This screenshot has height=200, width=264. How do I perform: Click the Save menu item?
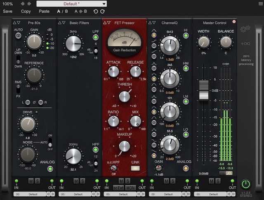point(7,11)
